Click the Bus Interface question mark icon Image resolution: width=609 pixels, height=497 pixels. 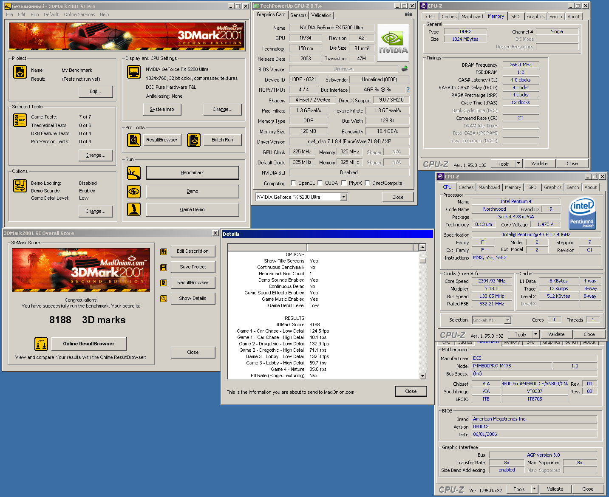pyautogui.click(x=408, y=90)
